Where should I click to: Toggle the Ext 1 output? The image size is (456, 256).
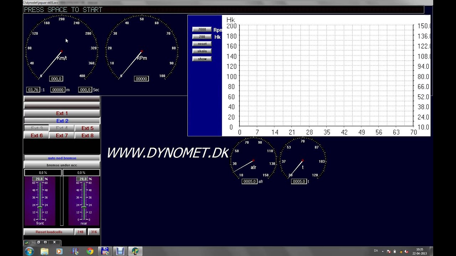pyautogui.click(x=62, y=113)
